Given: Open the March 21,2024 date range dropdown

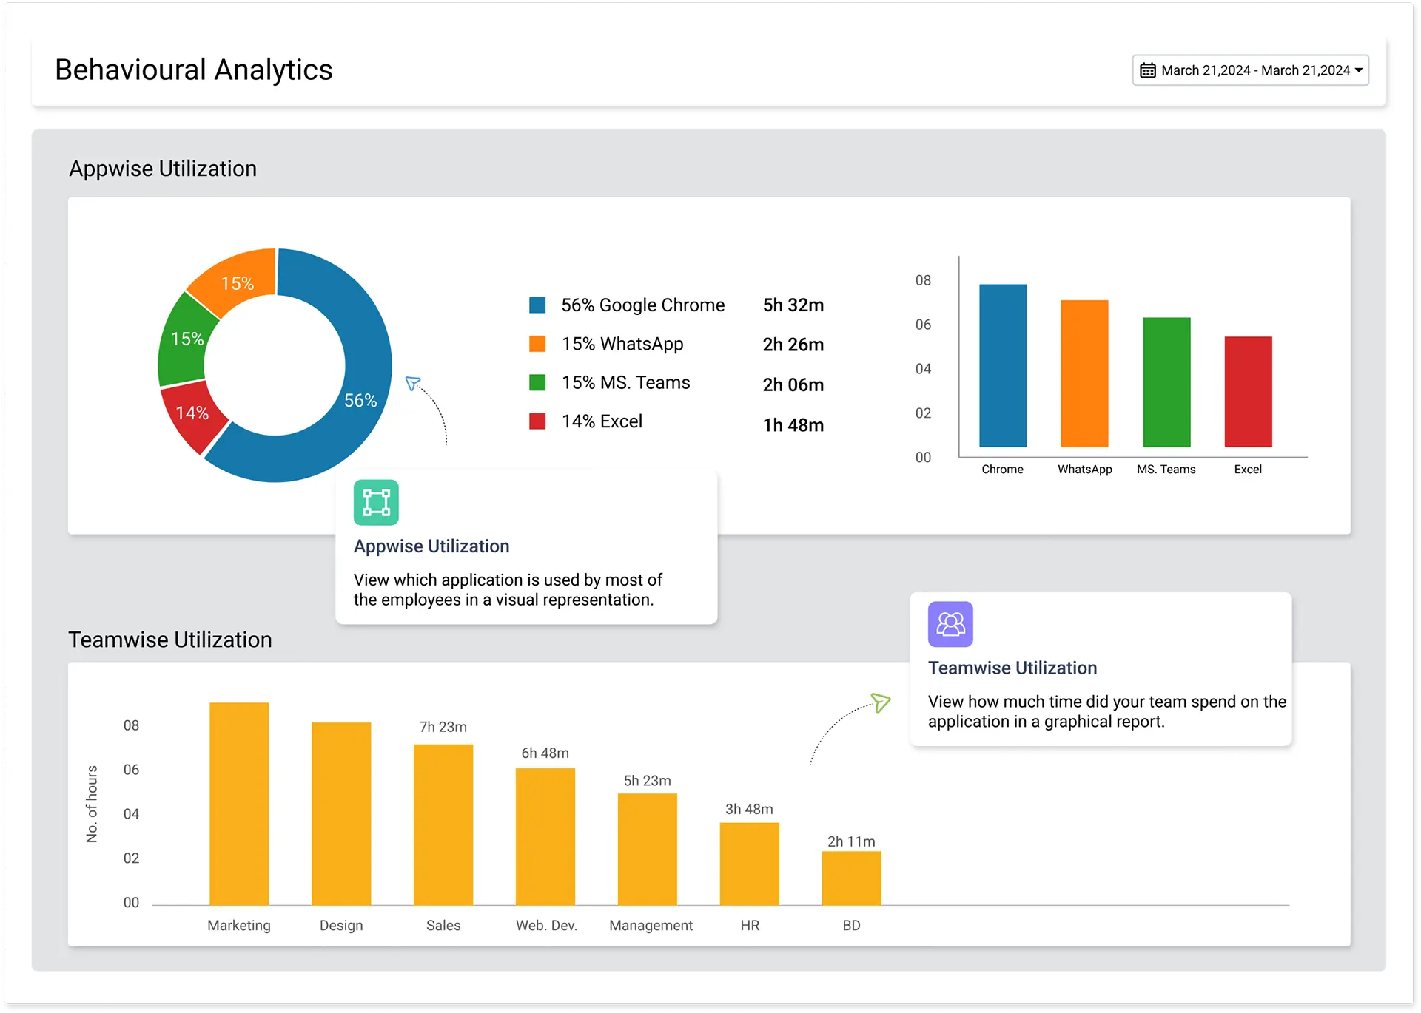Looking at the screenshot, I should point(1250,70).
